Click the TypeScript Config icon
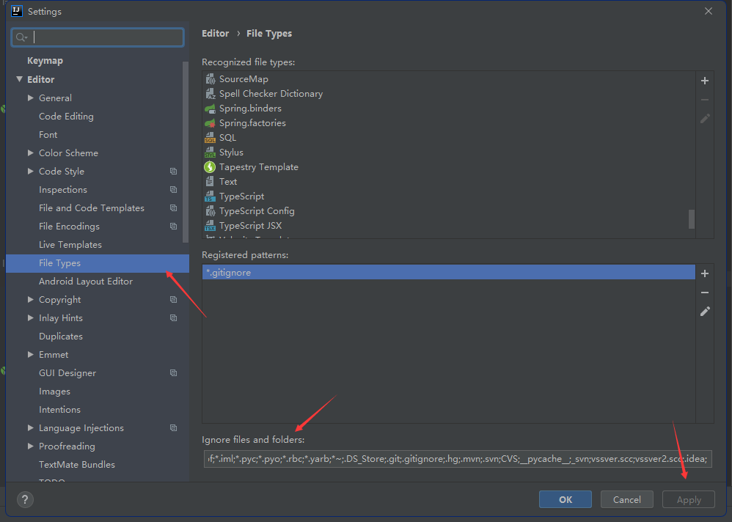The width and height of the screenshot is (732, 522). pyautogui.click(x=210, y=211)
